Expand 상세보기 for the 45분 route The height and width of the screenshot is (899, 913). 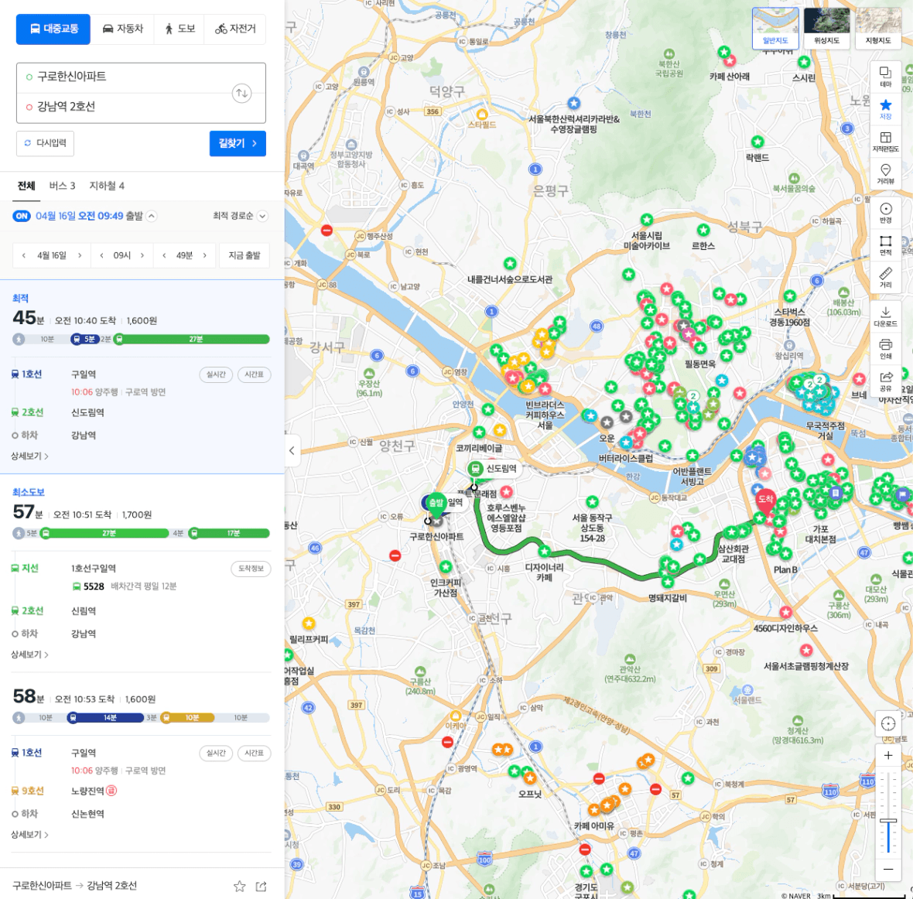[29, 456]
